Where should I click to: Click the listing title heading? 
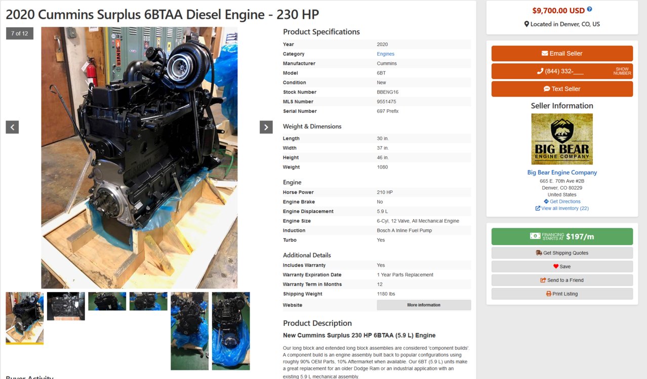click(x=162, y=15)
